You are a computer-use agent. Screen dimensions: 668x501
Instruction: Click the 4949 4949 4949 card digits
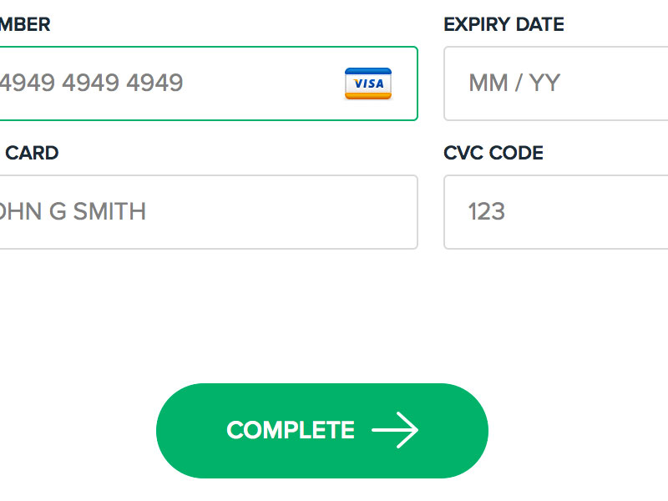coord(90,83)
